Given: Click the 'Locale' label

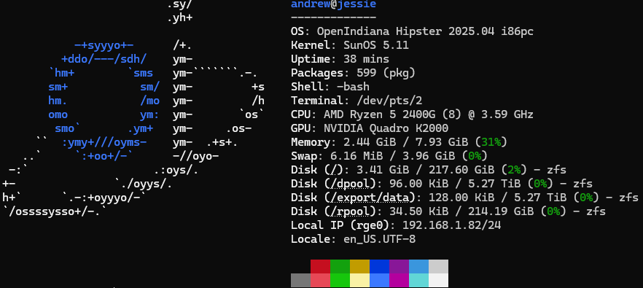Looking at the screenshot, I should 311,239.
